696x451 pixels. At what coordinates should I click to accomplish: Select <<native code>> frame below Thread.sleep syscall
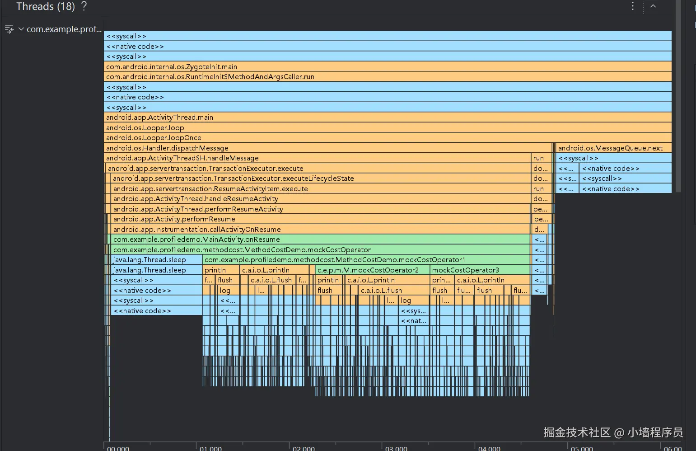point(157,290)
